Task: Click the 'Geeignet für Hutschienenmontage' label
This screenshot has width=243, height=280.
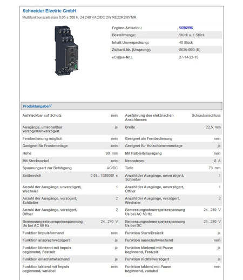Action: (x=154, y=146)
